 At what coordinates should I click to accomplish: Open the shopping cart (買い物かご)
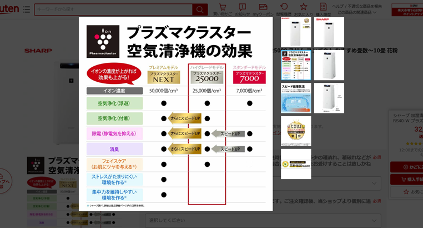[x=223, y=9]
